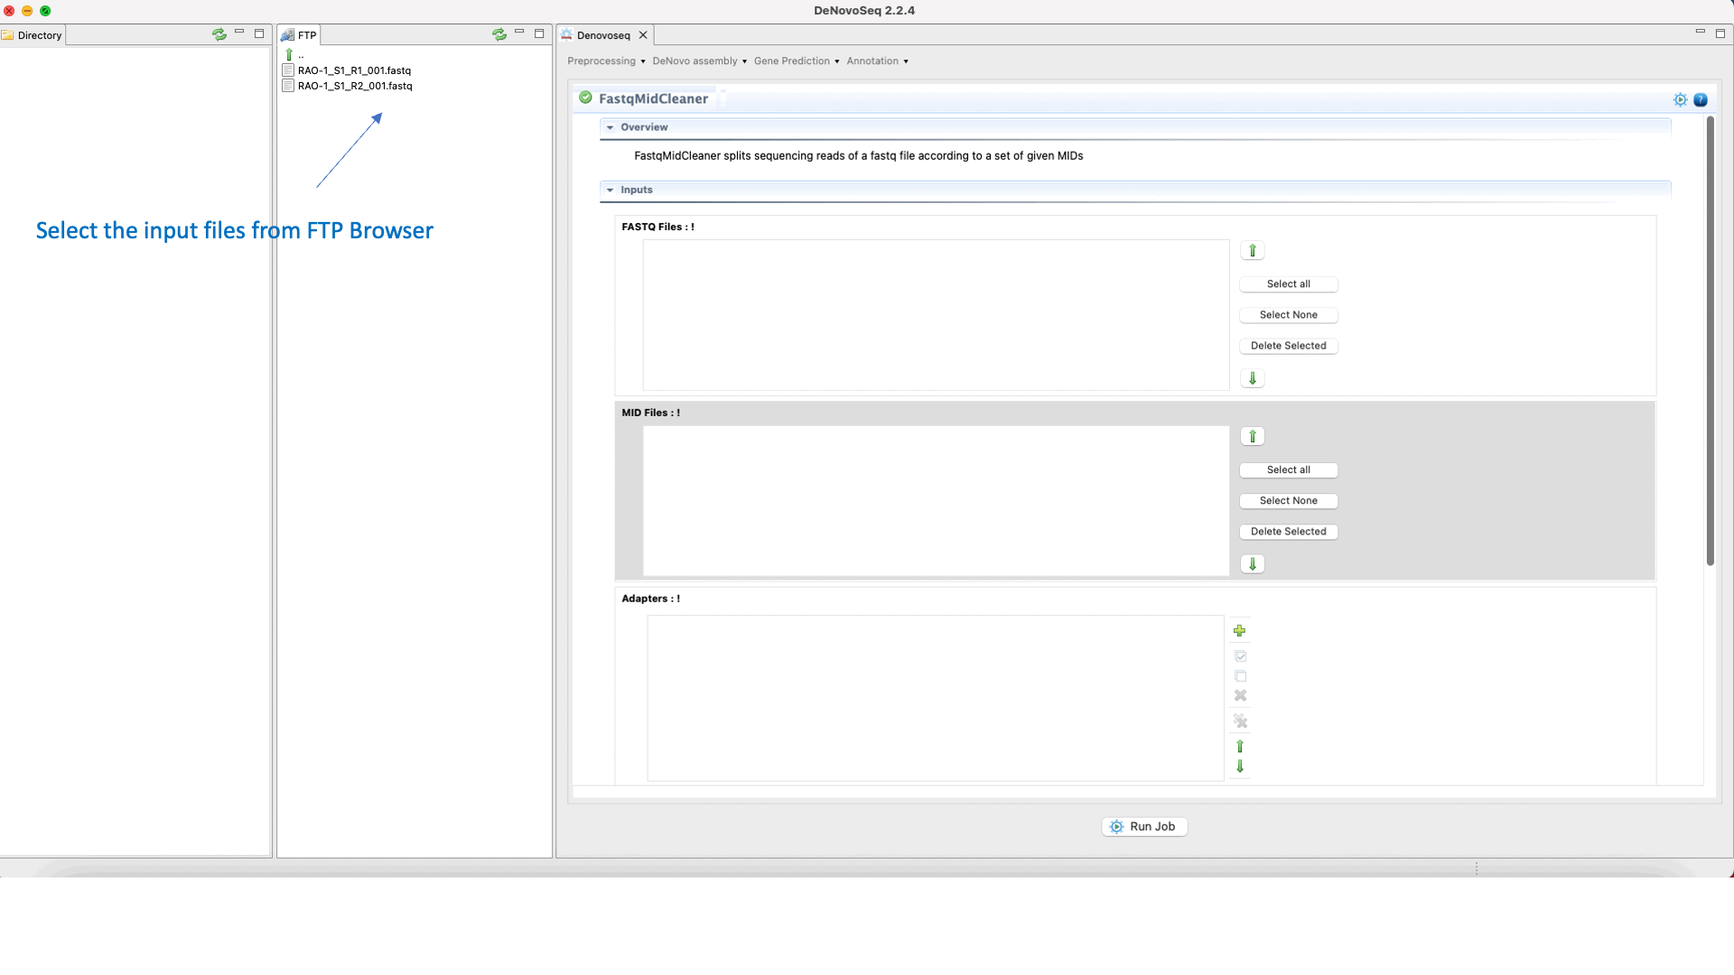
Task: Open the Preprocessing dropdown menu
Action: (606, 61)
